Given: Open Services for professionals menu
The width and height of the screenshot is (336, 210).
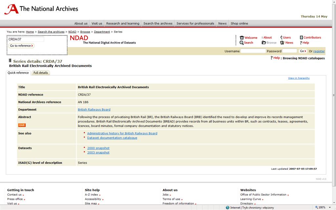Looking at the screenshot, I should [x=195, y=24].
